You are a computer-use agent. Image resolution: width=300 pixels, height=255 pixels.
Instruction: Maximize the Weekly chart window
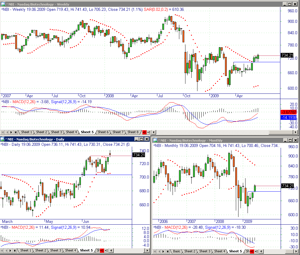(x=289, y=4)
